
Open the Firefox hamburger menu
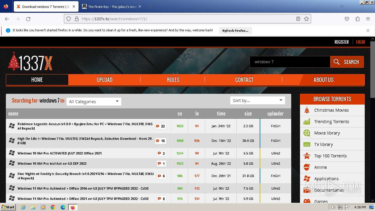368,19
